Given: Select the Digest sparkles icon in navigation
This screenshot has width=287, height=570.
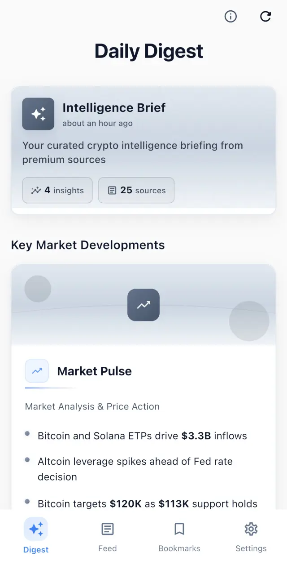Looking at the screenshot, I should tap(36, 529).
